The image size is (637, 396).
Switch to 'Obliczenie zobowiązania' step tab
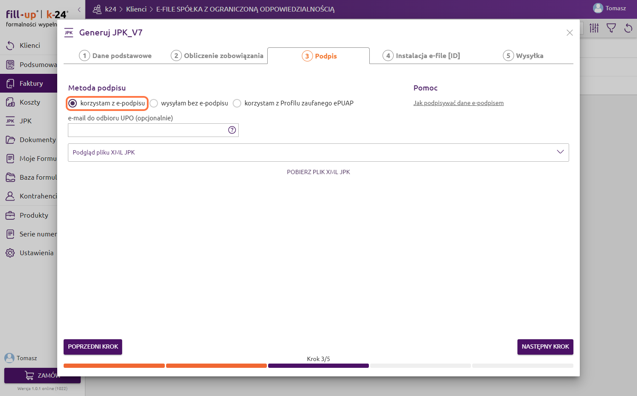click(217, 56)
